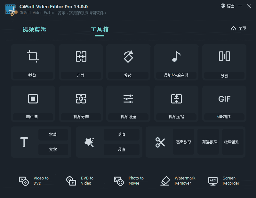Image resolution: width=256 pixels, height=198 pixels.
Task: Open the 语言 language menu
Action: click(x=228, y=6)
